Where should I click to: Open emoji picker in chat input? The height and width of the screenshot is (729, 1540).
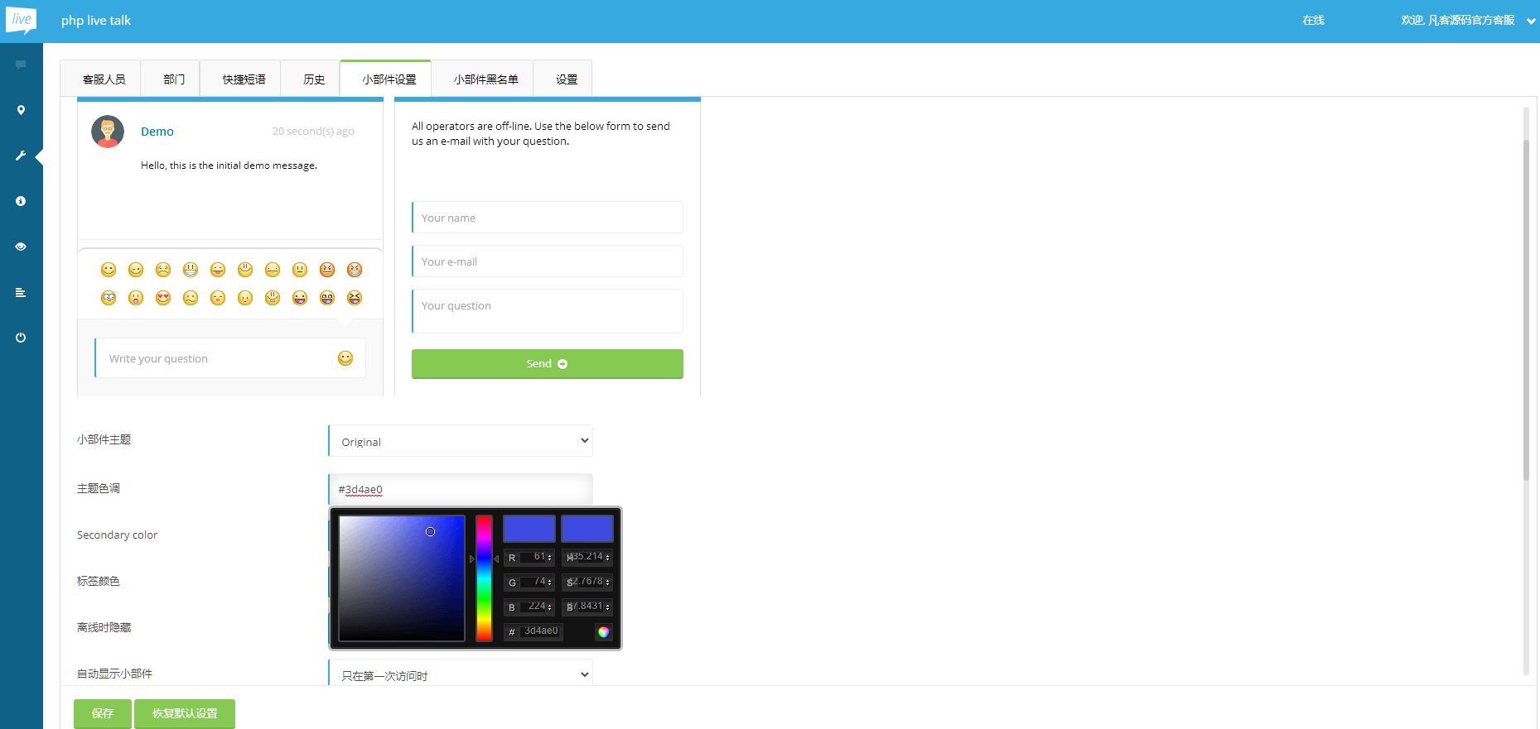[345, 358]
